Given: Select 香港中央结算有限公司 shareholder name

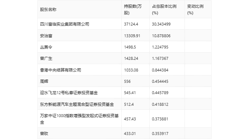Looking at the screenshot, I should [60, 70].
